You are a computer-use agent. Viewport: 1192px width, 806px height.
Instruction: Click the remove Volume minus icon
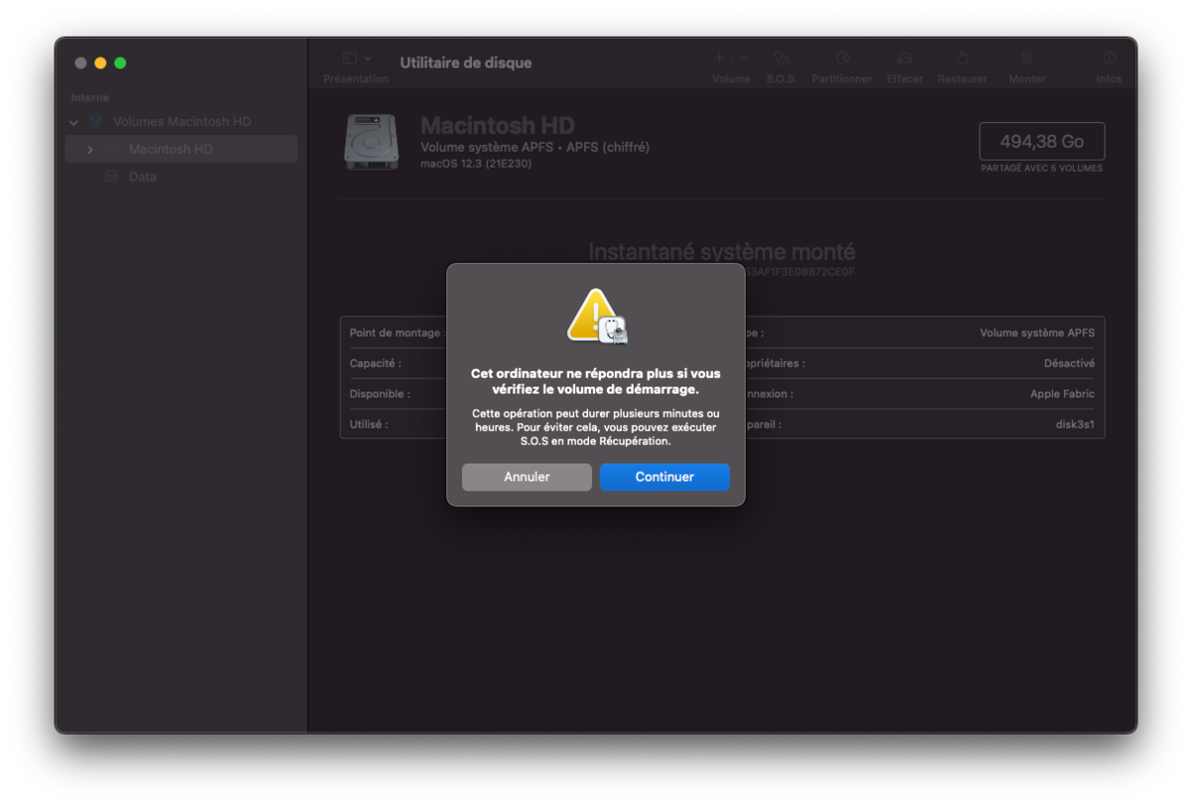743,59
